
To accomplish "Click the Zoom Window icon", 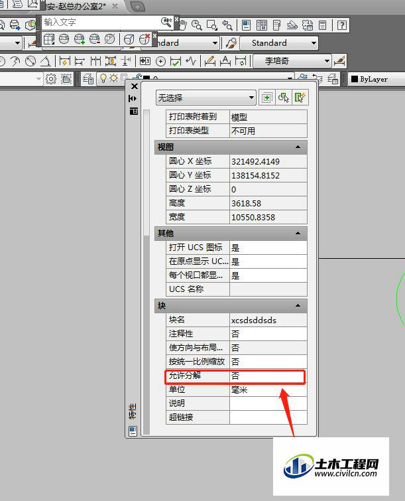I will pos(212,25).
